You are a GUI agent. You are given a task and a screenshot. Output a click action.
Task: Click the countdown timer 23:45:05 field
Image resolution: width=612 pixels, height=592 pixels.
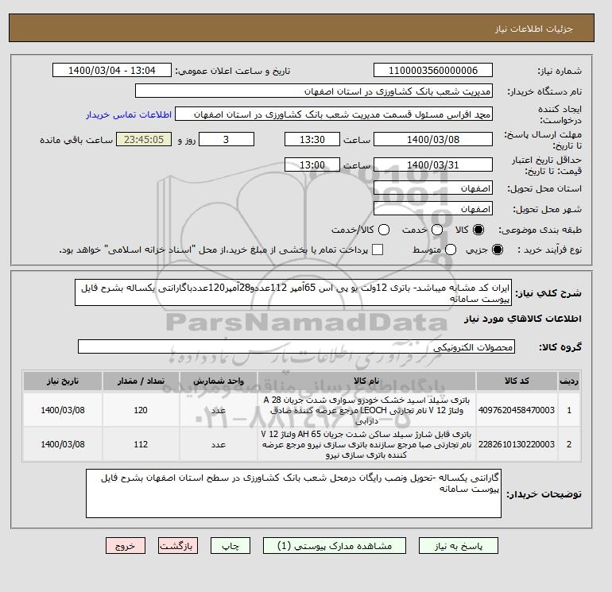tap(144, 139)
